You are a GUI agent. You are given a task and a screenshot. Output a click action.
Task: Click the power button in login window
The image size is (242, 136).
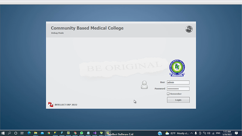click(x=189, y=29)
